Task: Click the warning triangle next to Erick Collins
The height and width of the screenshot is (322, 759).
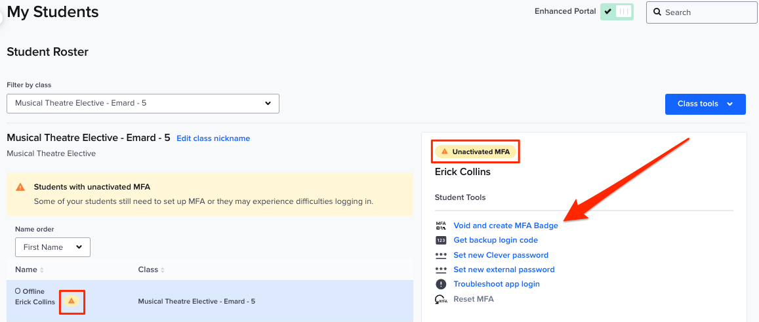Action: point(72,301)
